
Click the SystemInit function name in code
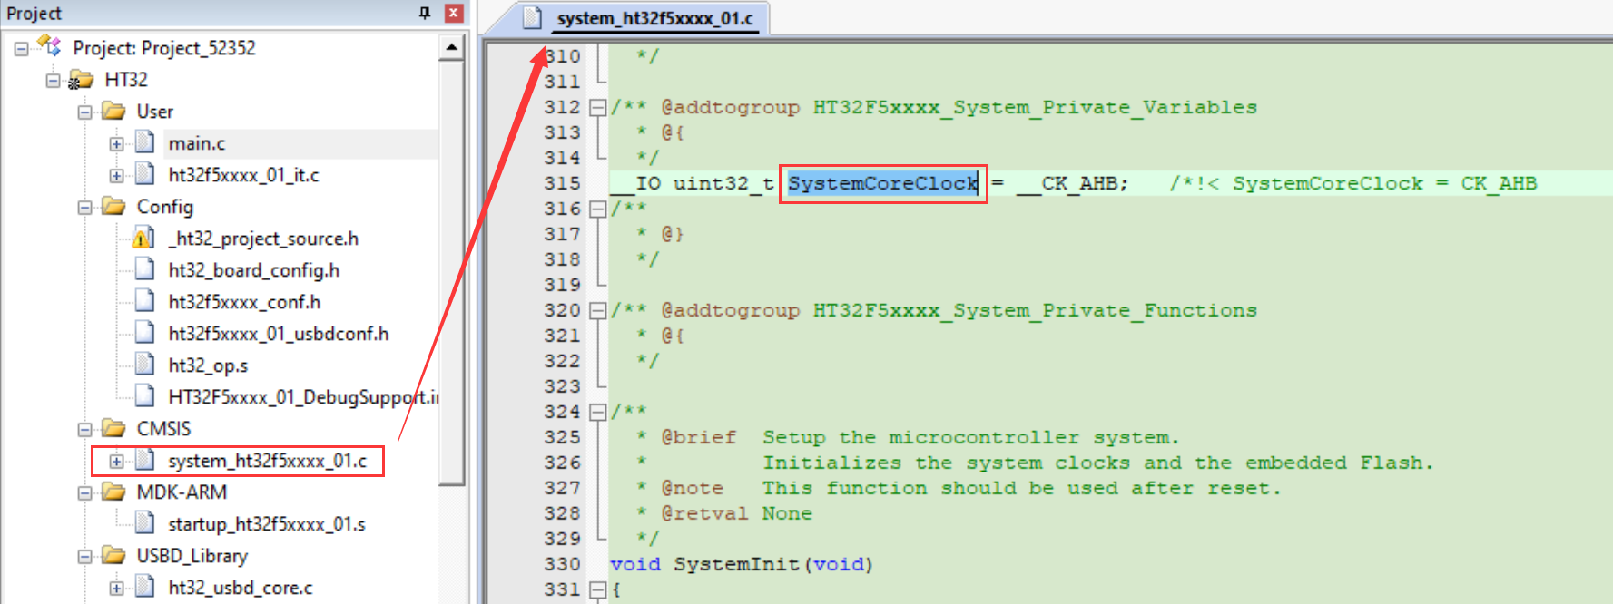click(x=736, y=564)
